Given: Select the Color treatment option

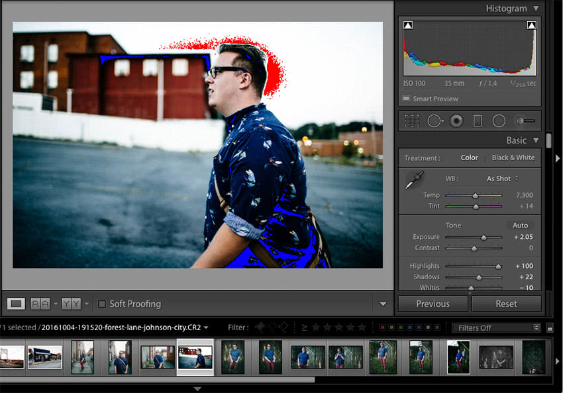Looking at the screenshot, I should pos(469,158).
